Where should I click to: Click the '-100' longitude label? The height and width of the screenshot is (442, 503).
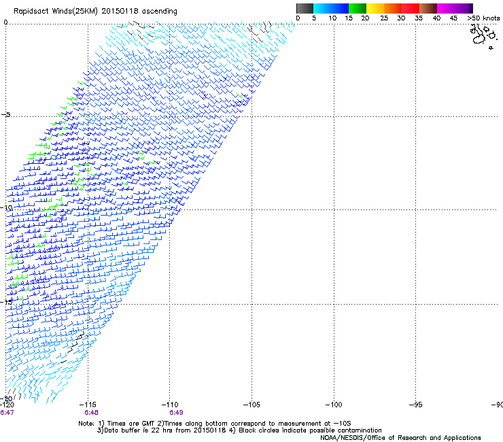pos(334,405)
